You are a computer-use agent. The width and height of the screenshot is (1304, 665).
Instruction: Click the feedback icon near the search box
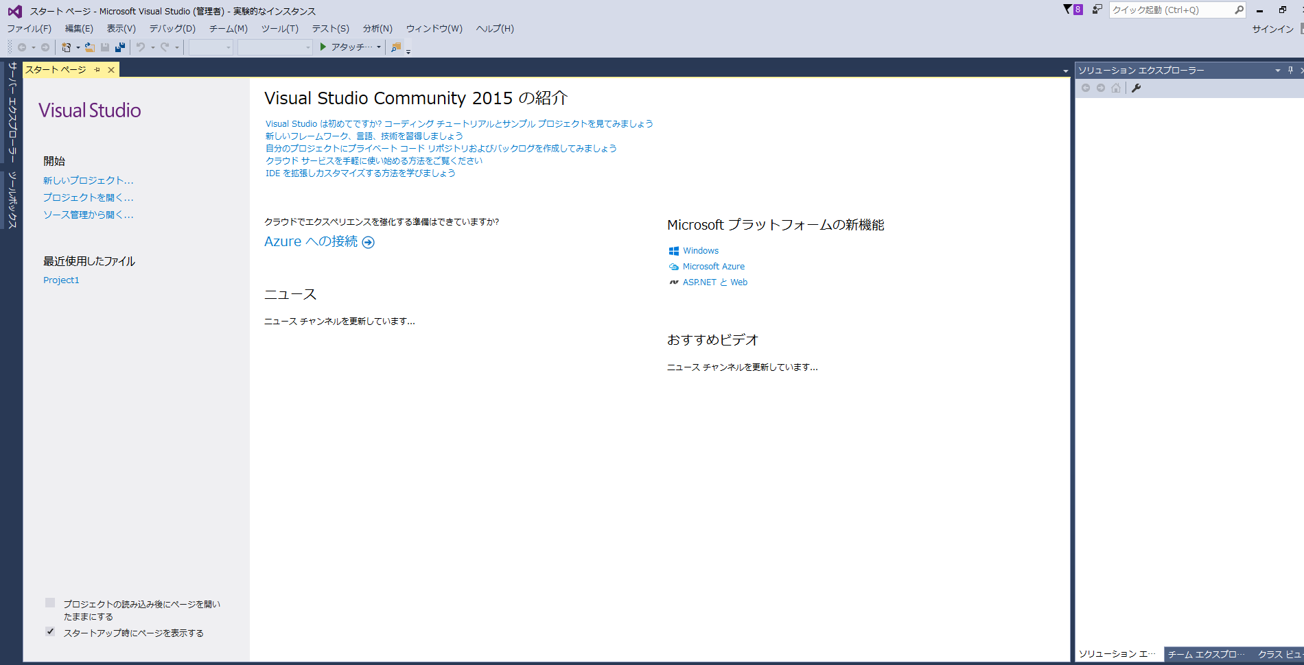1096,9
